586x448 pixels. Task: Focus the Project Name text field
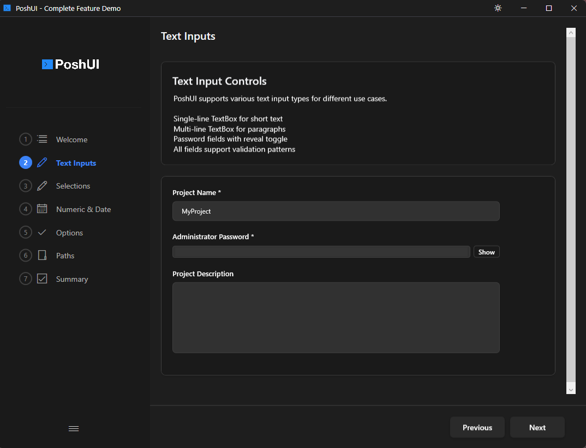[x=336, y=211]
